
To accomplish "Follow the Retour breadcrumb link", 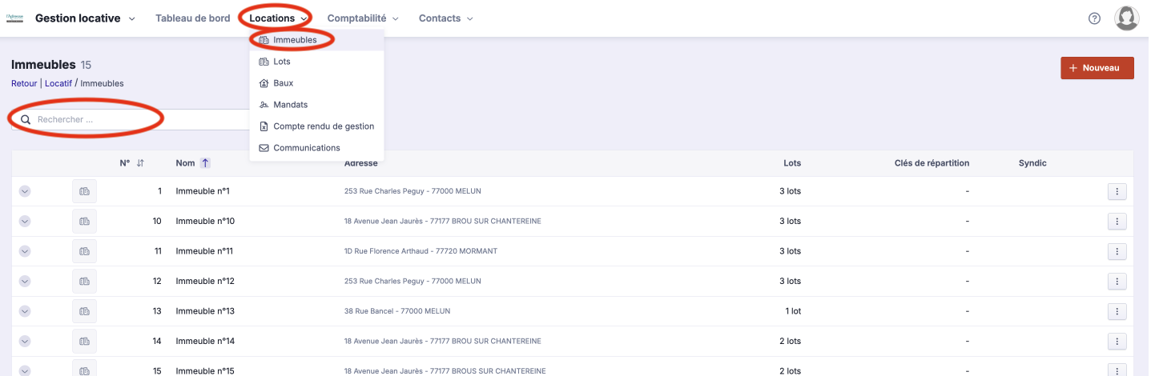I will pos(24,83).
